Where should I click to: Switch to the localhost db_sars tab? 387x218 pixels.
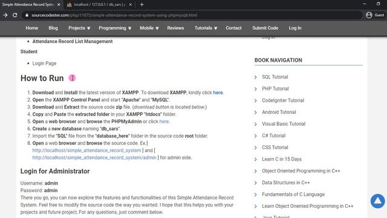click(x=99, y=4)
